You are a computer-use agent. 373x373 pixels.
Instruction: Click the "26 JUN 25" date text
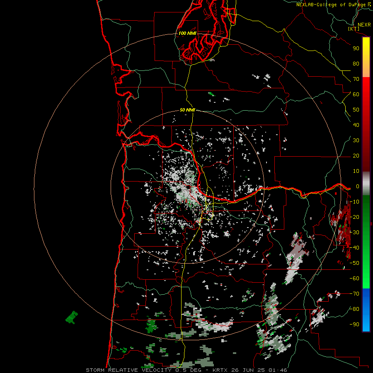248,370
